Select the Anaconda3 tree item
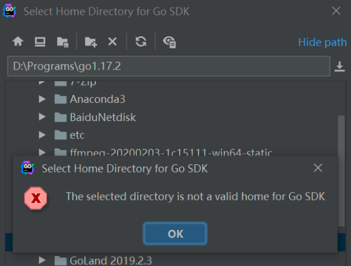Viewport: 351px width, 266px height. tap(97, 99)
